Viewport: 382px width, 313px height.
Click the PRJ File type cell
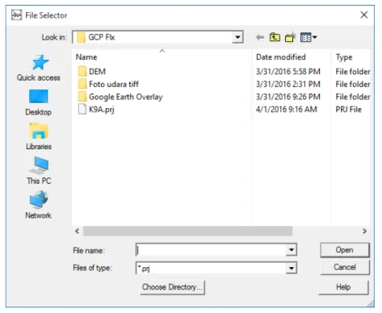click(348, 110)
